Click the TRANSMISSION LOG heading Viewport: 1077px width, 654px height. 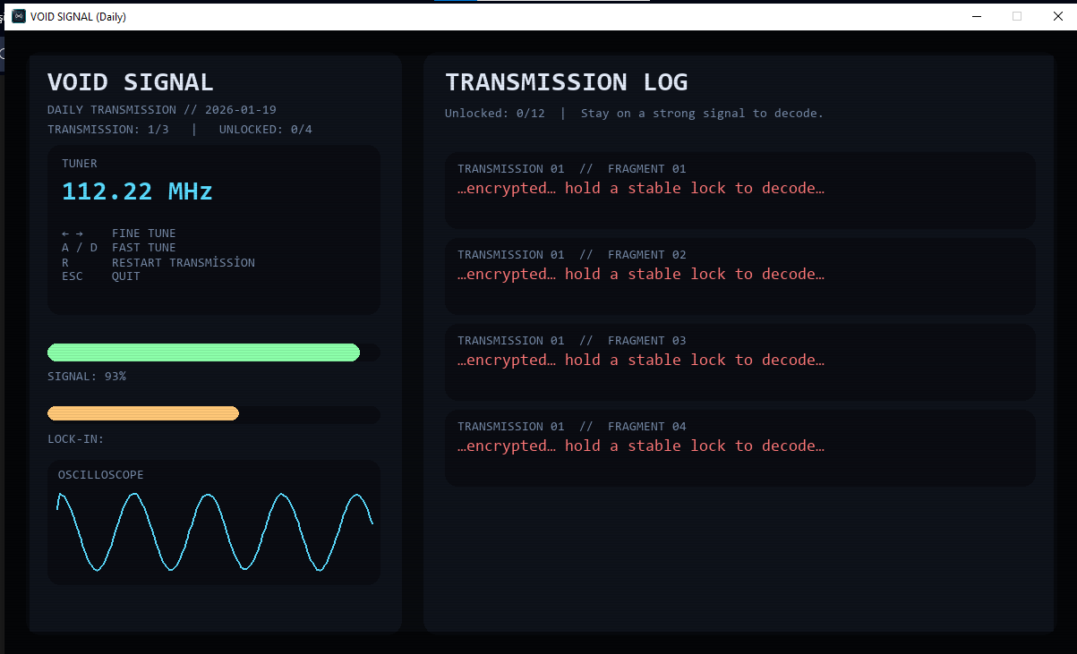tap(566, 82)
